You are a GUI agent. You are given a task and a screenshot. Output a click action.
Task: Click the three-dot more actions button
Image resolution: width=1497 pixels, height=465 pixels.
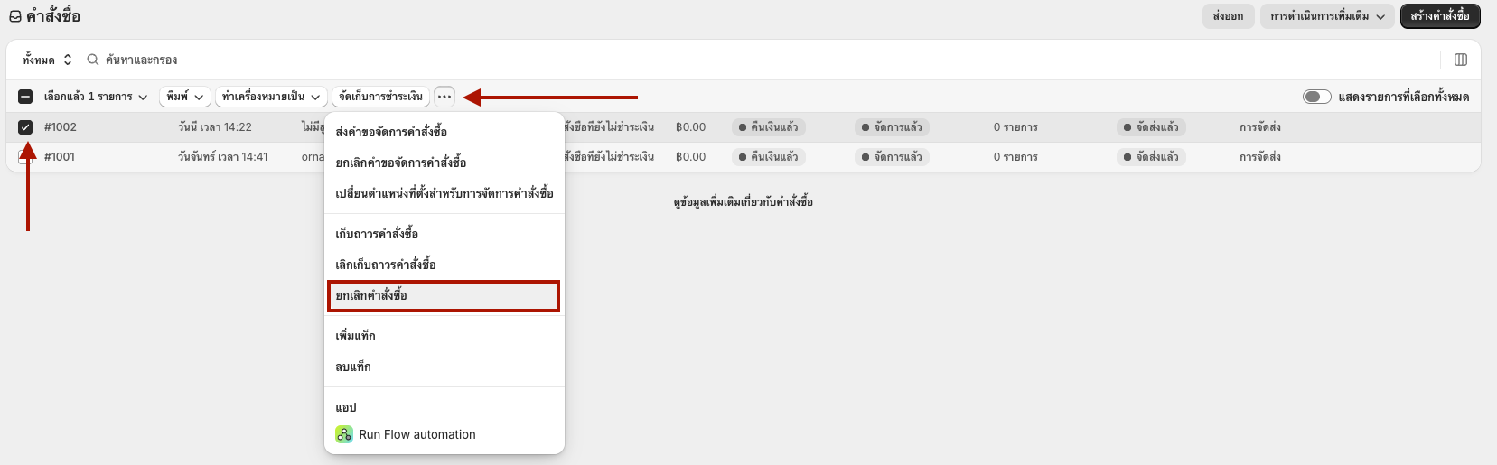[444, 97]
